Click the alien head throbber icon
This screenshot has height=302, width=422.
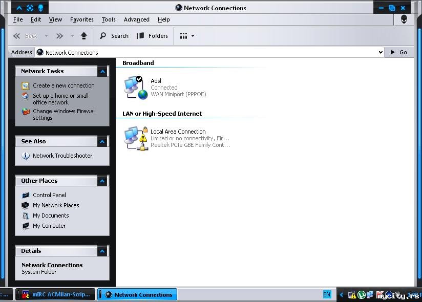404,19
